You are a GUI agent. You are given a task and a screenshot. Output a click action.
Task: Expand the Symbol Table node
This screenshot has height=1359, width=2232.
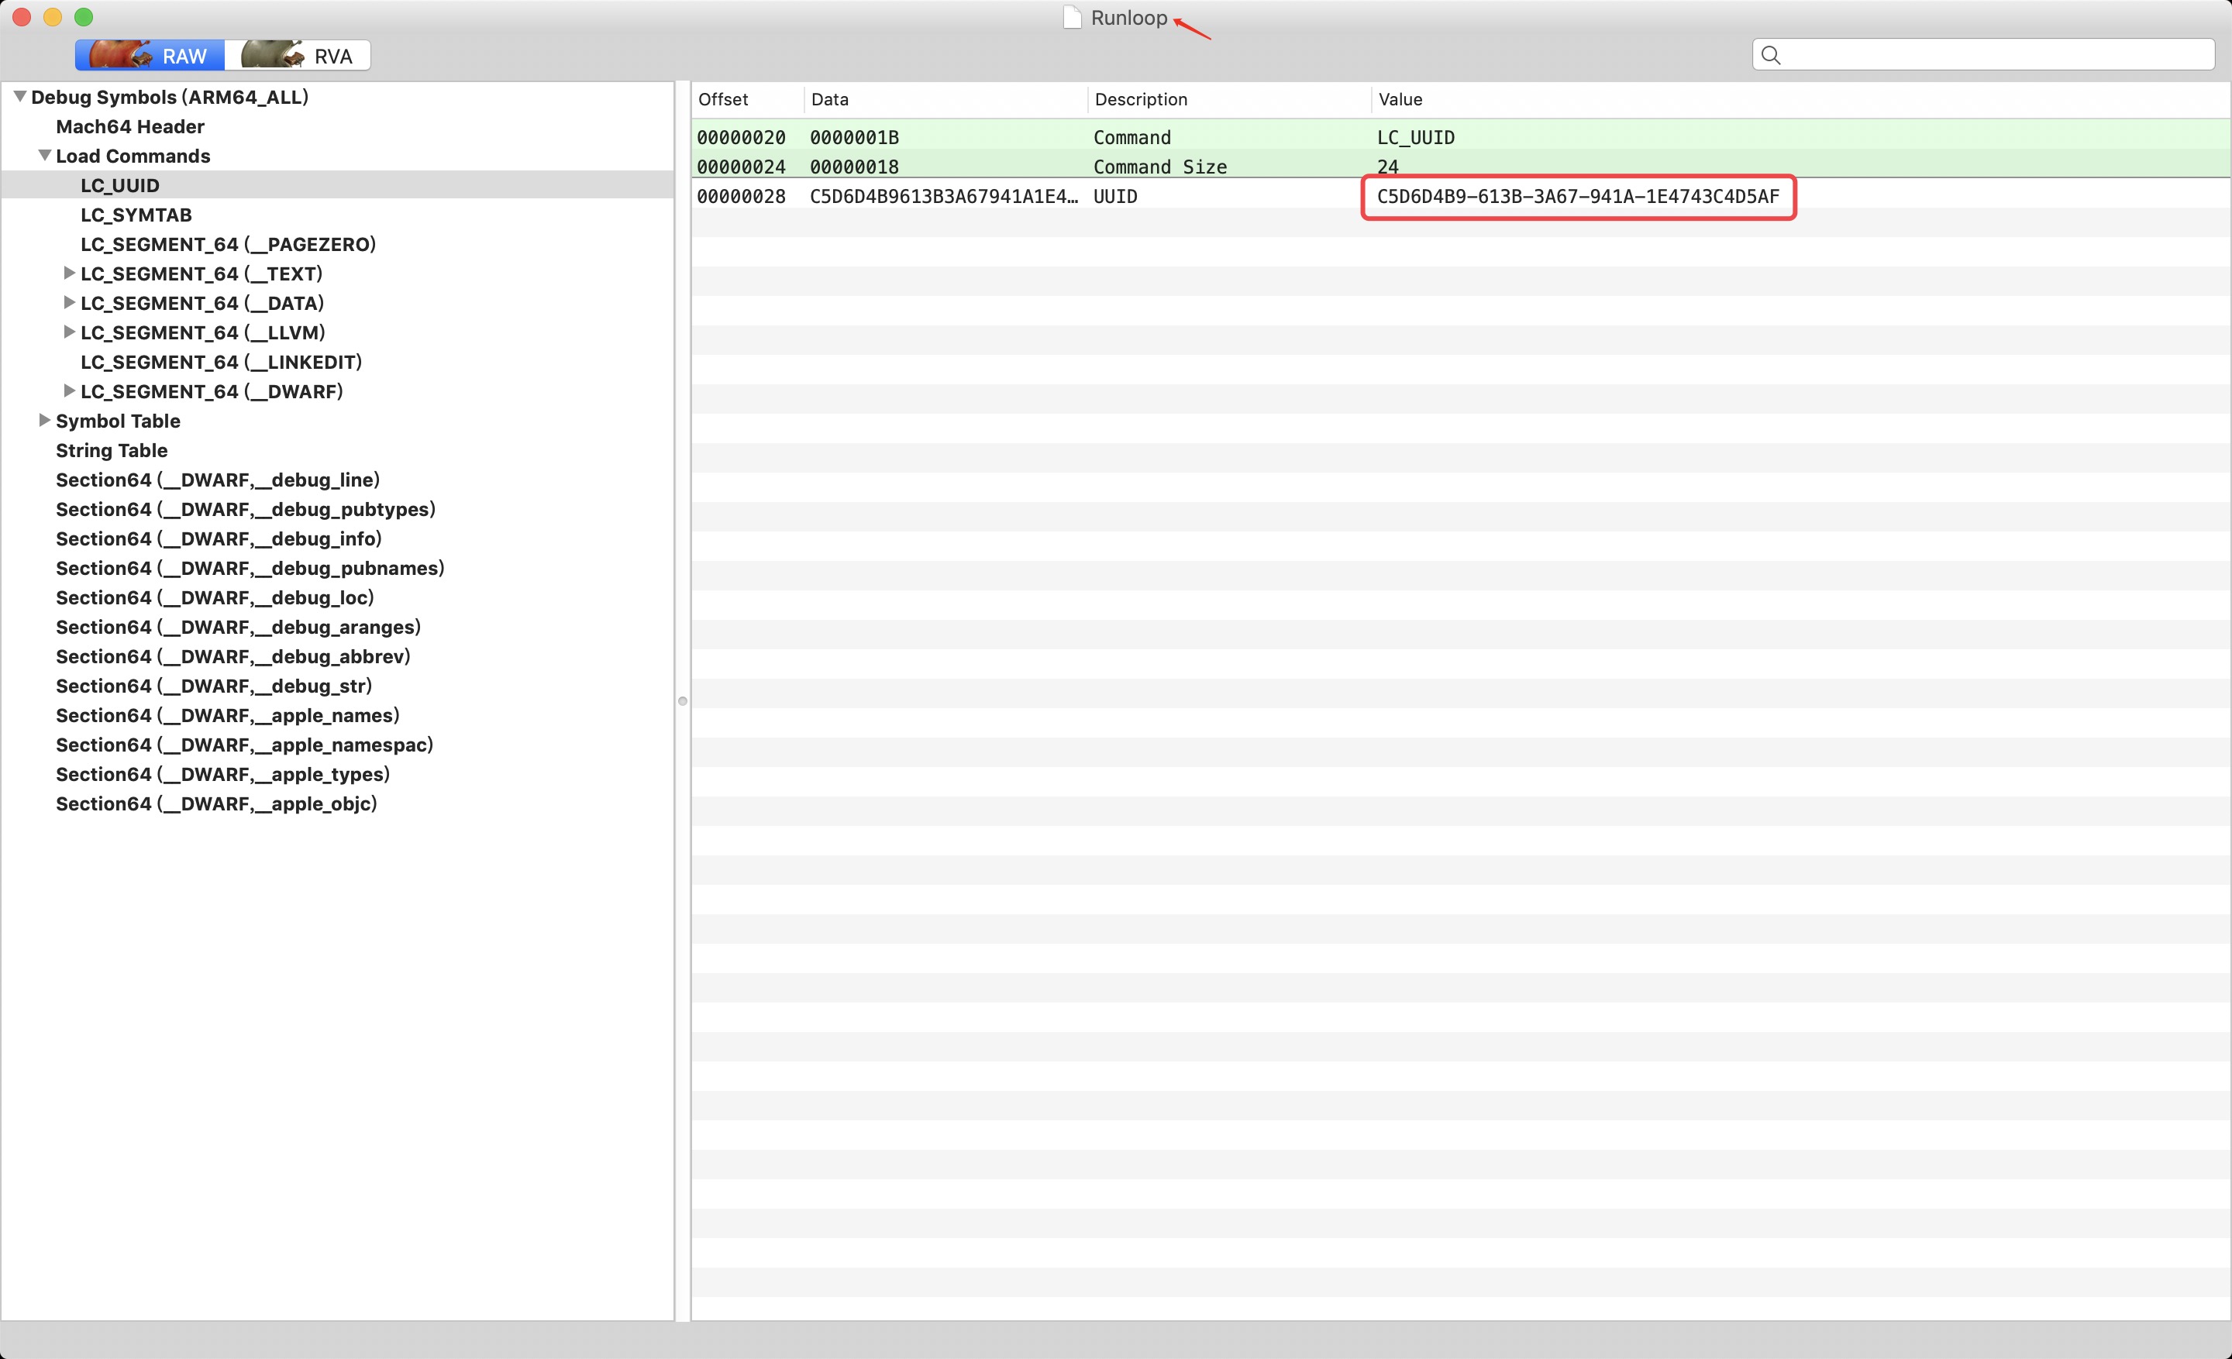click(44, 420)
